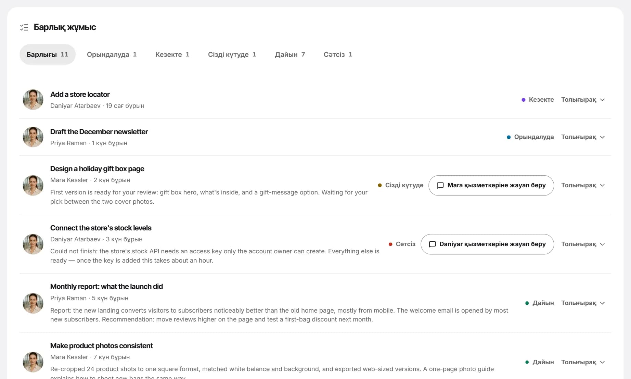Click avatar on Monthly report row
Image resolution: width=631 pixels, height=379 pixels.
pos(33,303)
